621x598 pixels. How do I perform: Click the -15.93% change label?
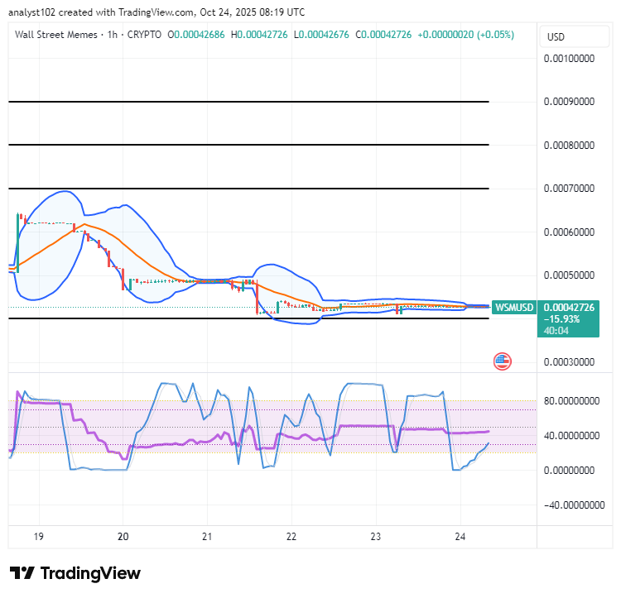pyautogui.click(x=561, y=319)
